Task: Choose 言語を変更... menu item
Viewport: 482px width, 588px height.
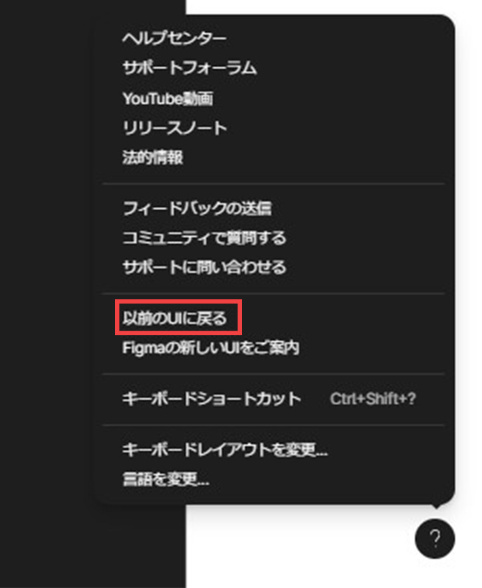Action: pos(166,479)
